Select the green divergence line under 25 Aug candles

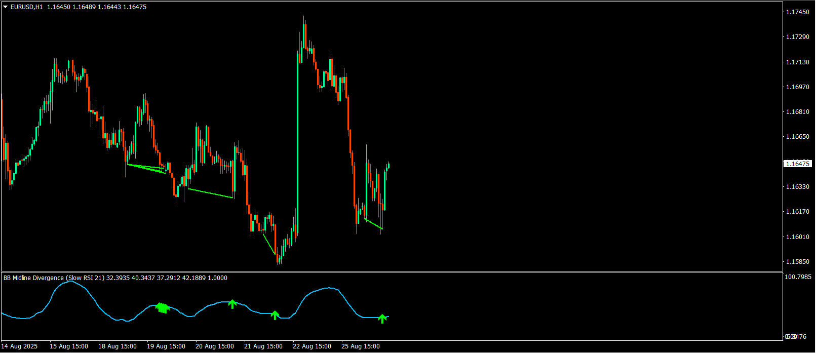point(373,224)
